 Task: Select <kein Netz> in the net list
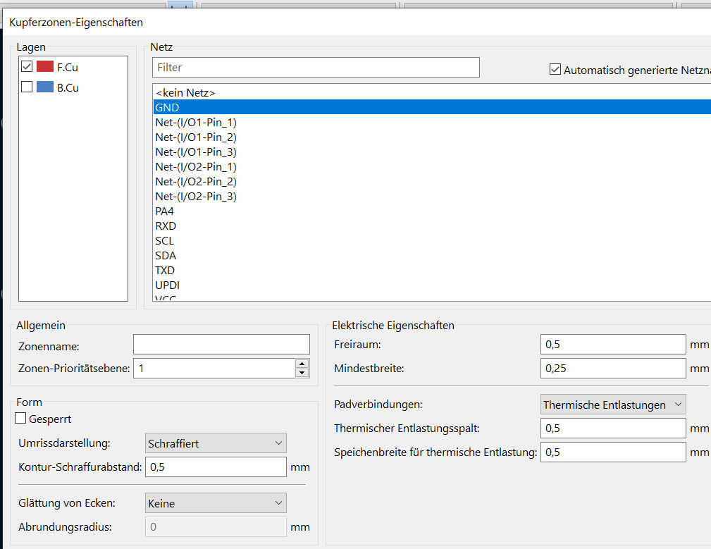pyautogui.click(x=185, y=92)
